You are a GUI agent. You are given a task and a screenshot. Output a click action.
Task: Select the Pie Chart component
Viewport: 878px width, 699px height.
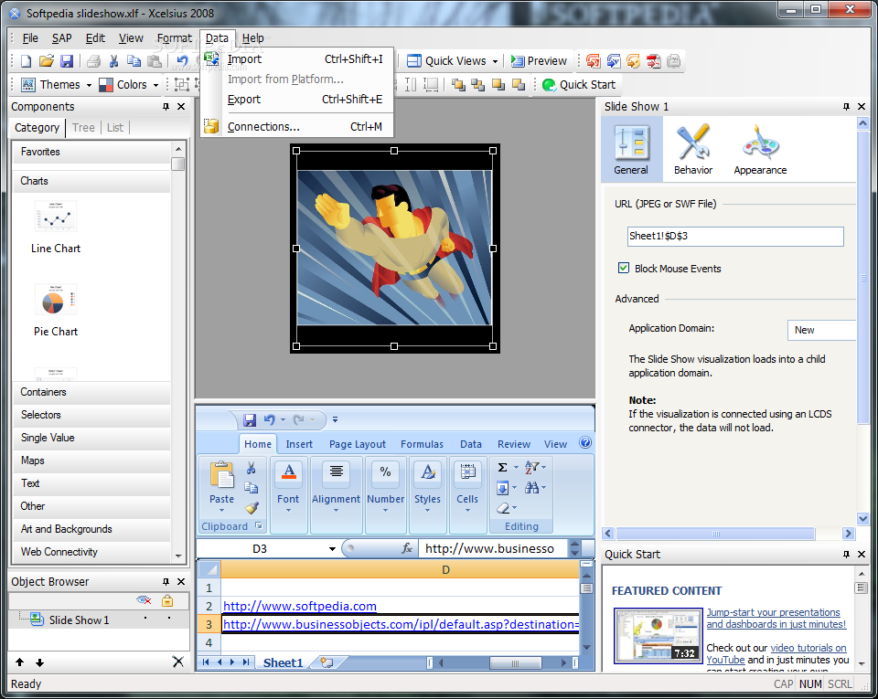[56, 311]
